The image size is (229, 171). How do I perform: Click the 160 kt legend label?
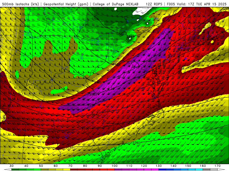tap(203, 166)
